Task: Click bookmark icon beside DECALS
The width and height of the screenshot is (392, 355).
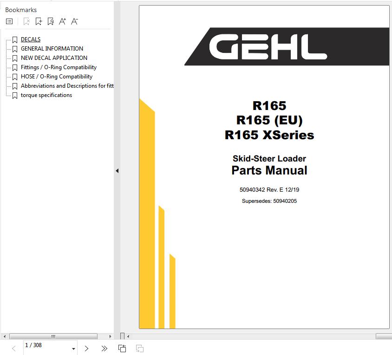Action: coord(15,40)
